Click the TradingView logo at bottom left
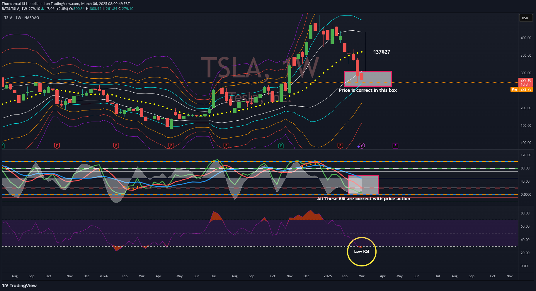The image size is (536, 291). click(x=19, y=285)
